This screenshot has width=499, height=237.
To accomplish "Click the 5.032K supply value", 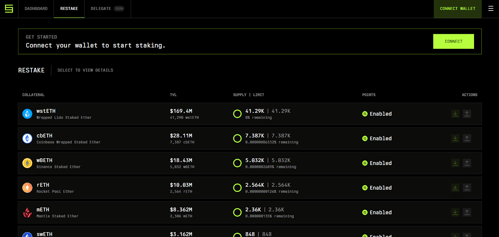I will 255,160.
